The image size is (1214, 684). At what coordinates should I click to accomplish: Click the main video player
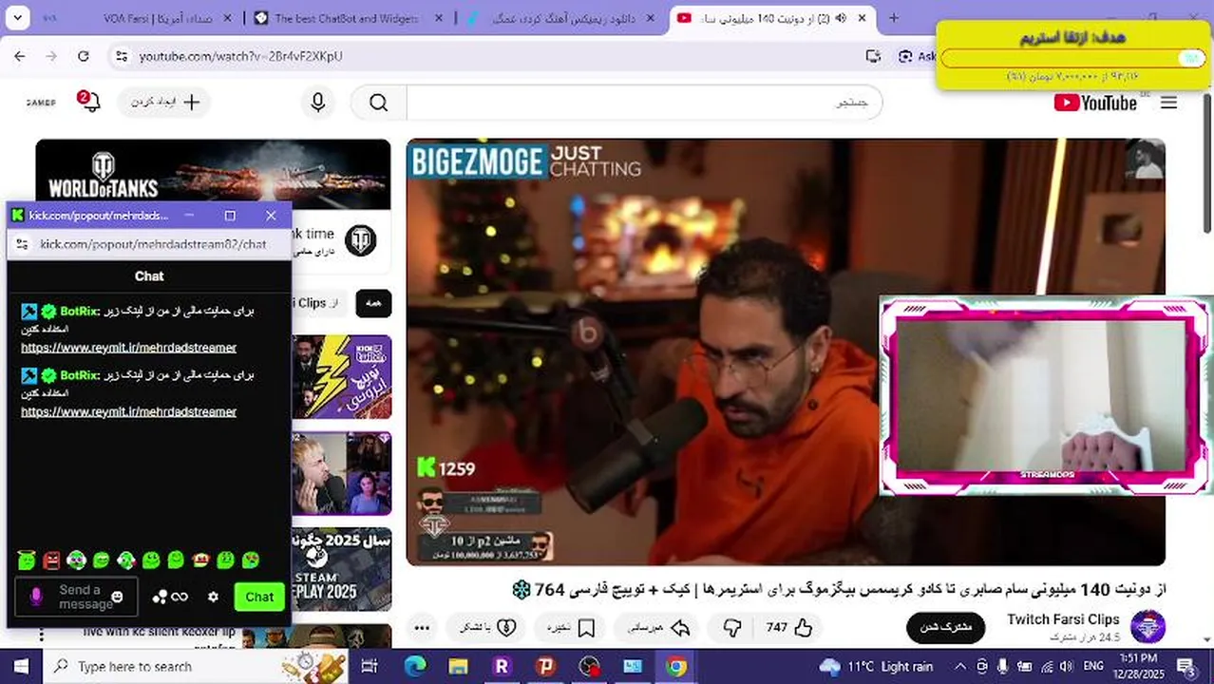coord(786,352)
